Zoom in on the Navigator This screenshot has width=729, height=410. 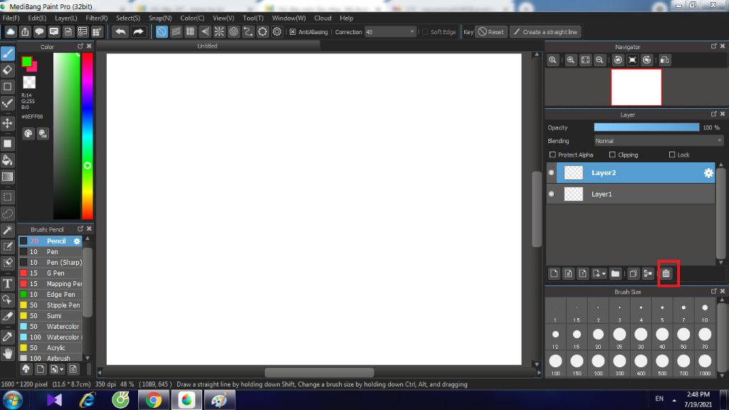pyautogui.click(x=570, y=60)
